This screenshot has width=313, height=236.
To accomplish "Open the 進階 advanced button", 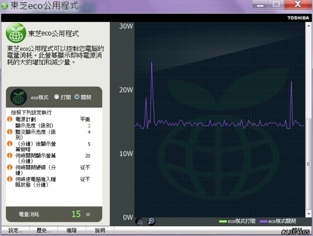I will coord(72,231).
